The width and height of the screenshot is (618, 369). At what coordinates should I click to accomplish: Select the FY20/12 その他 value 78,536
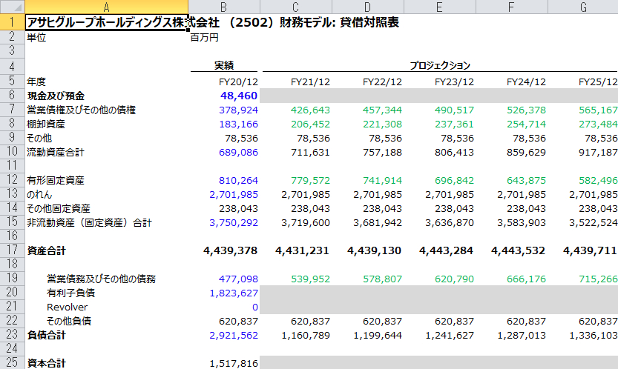(x=241, y=139)
